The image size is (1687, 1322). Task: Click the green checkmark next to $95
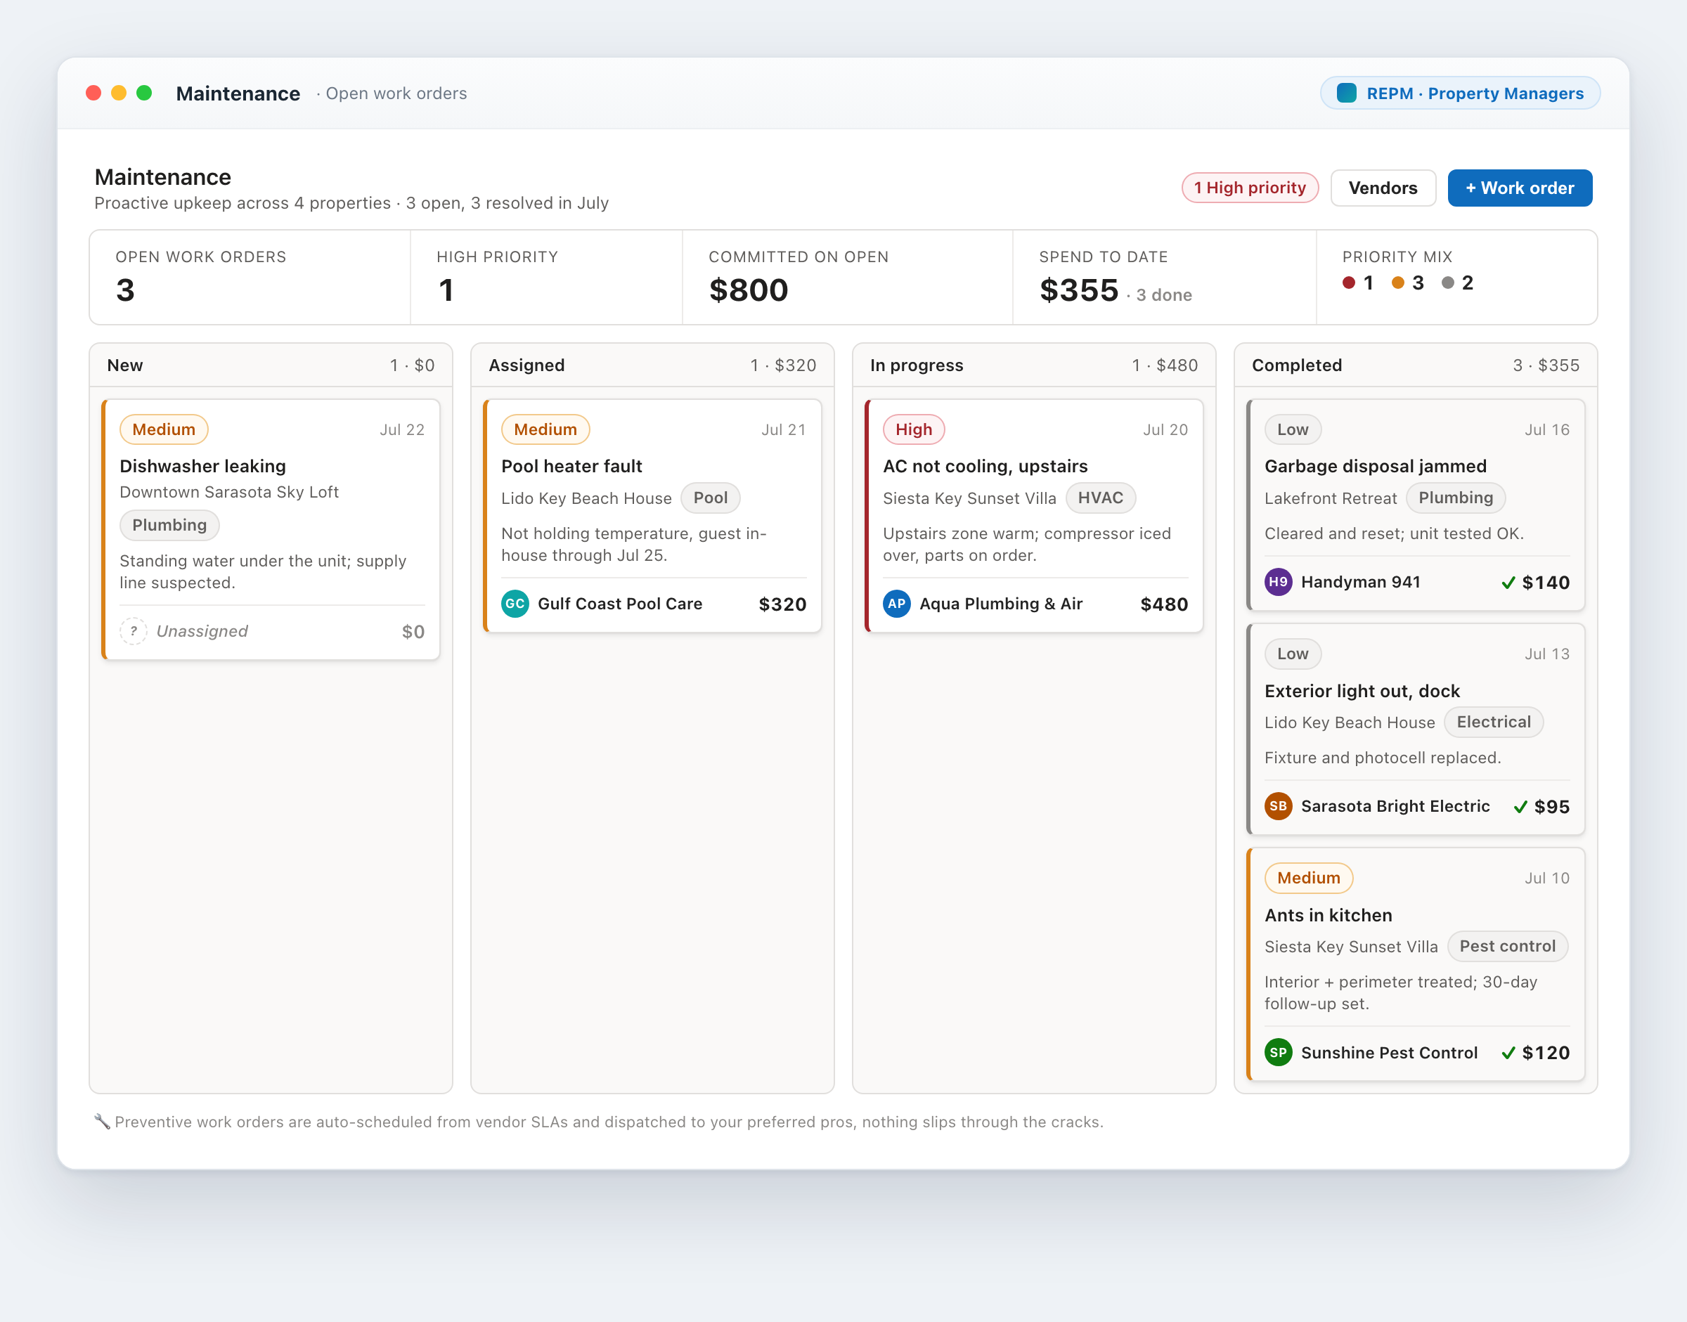tap(1520, 808)
